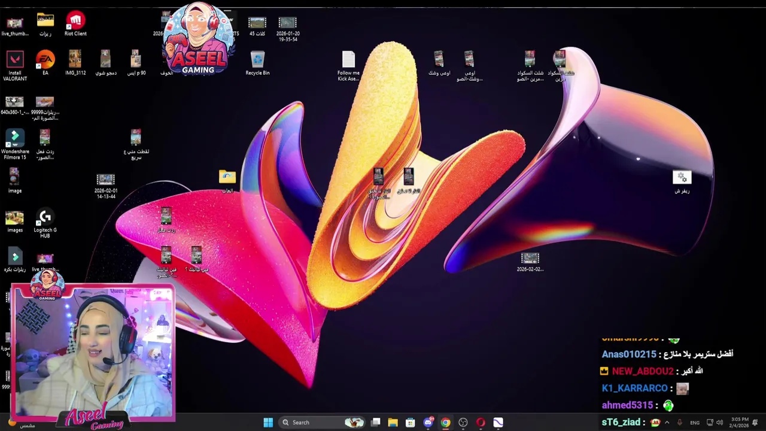Open the yellow 'ريلزات' folder at top
The width and height of the screenshot is (766, 431).
45,24
